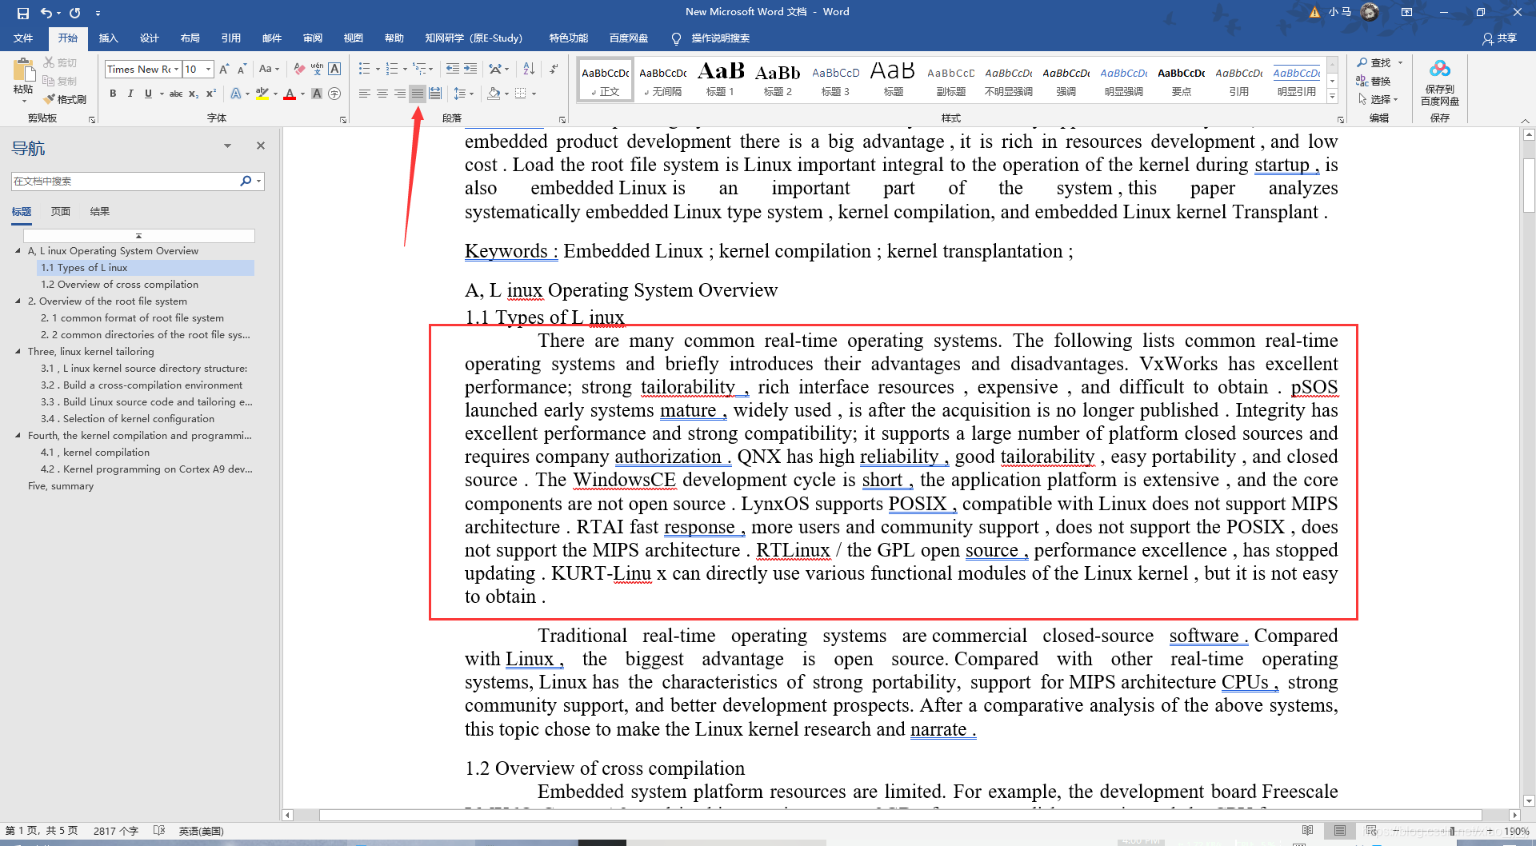Image resolution: width=1536 pixels, height=846 pixels.
Task: Switch to read mode in the status bar
Action: [1307, 831]
